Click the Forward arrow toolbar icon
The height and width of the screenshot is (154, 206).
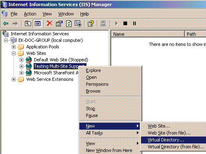tap(15, 24)
